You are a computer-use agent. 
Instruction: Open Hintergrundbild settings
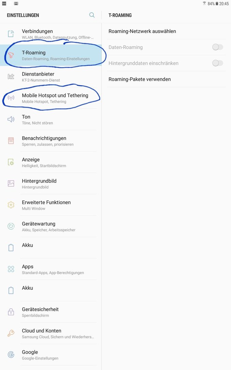click(51, 184)
